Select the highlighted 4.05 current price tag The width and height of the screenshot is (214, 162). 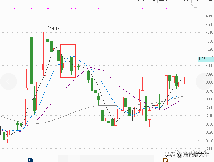point(206,59)
